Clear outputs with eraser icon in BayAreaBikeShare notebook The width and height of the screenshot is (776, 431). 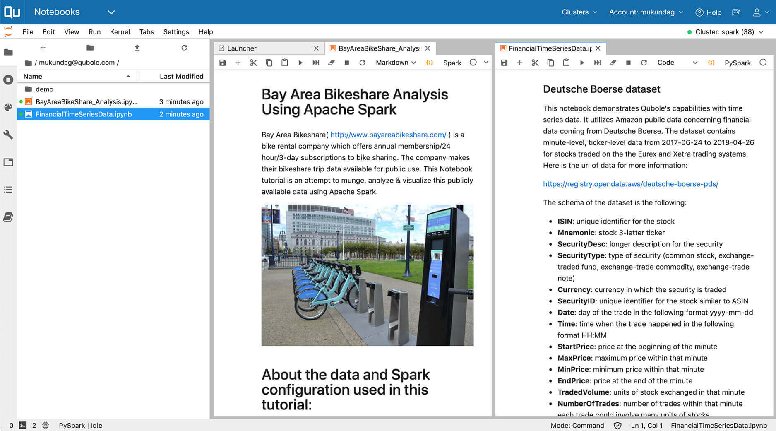coord(332,63)
